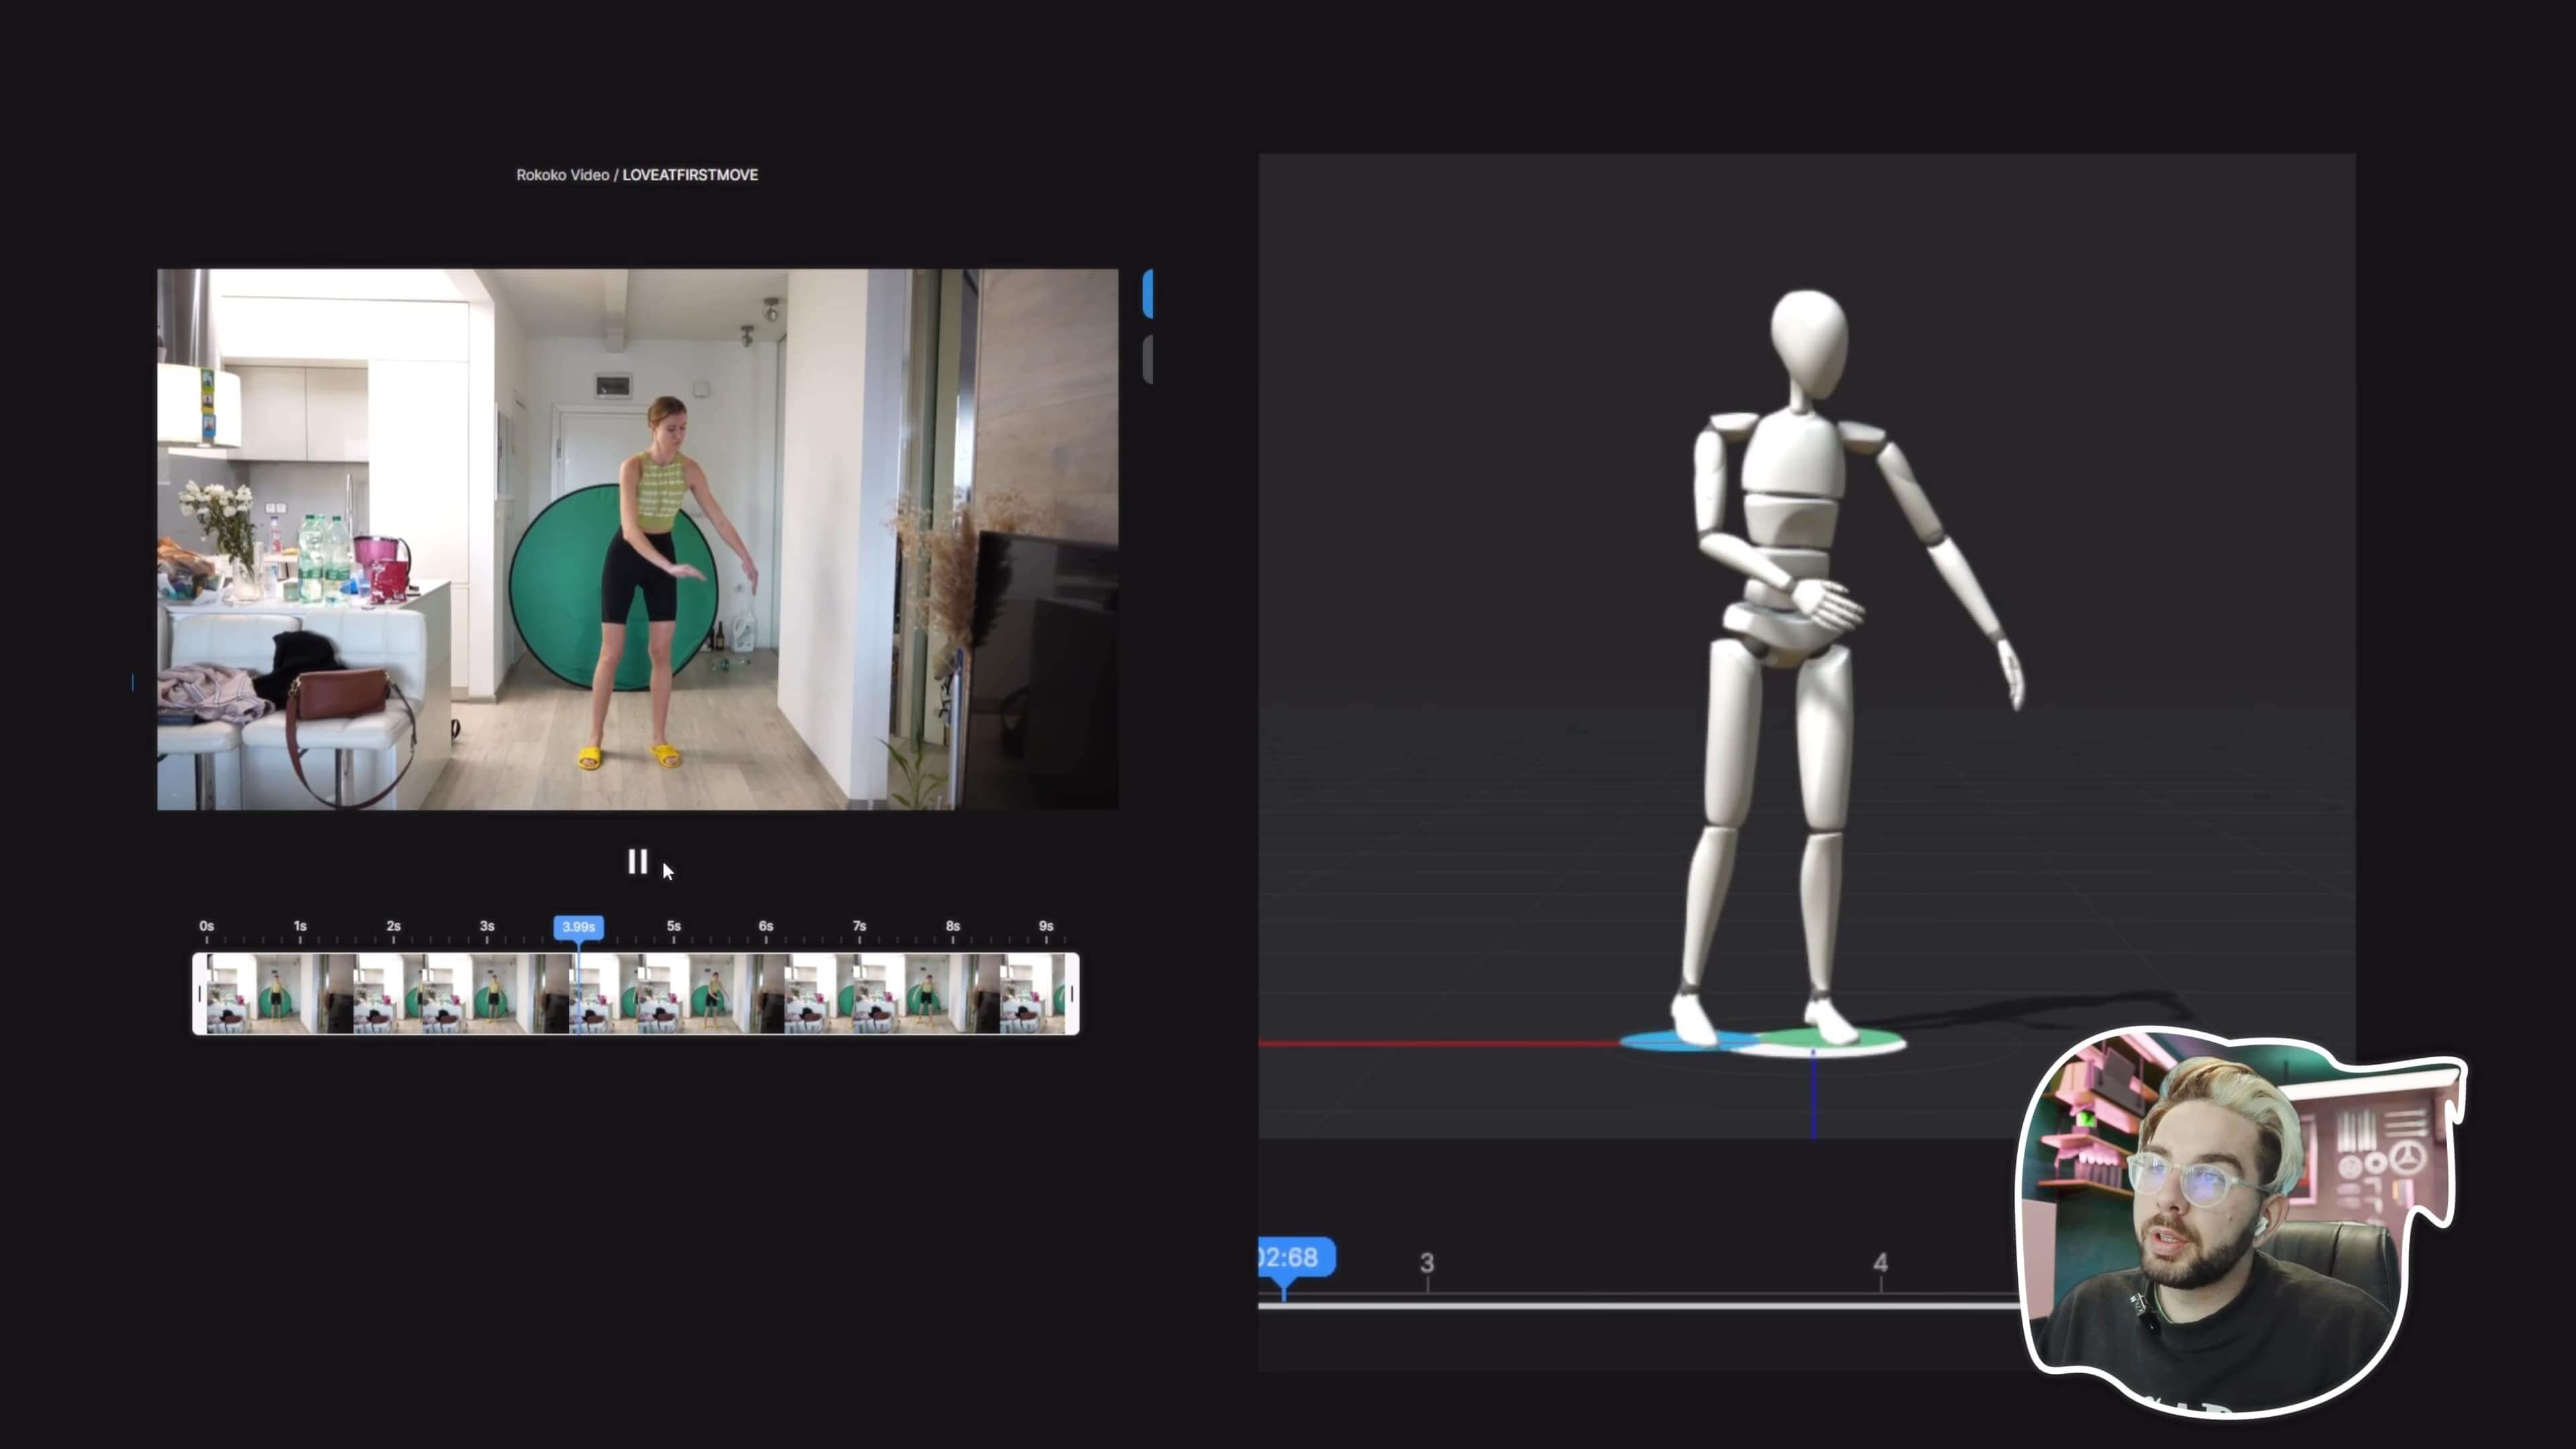2576x1449 pixels.
Task: Click the left trim handle of the filmstrip
Action: [x=201, y=993]
